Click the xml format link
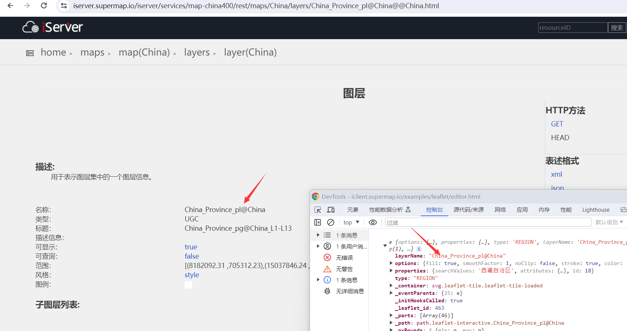 tap(557, 174)
